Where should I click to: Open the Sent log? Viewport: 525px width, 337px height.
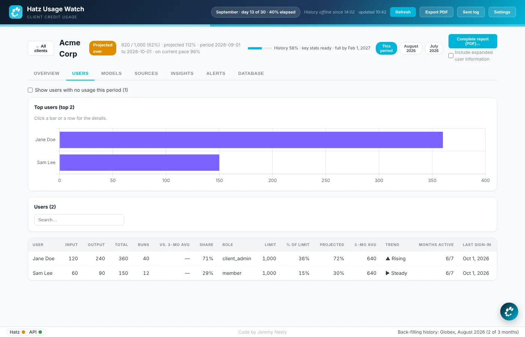[x=471, y=12]
